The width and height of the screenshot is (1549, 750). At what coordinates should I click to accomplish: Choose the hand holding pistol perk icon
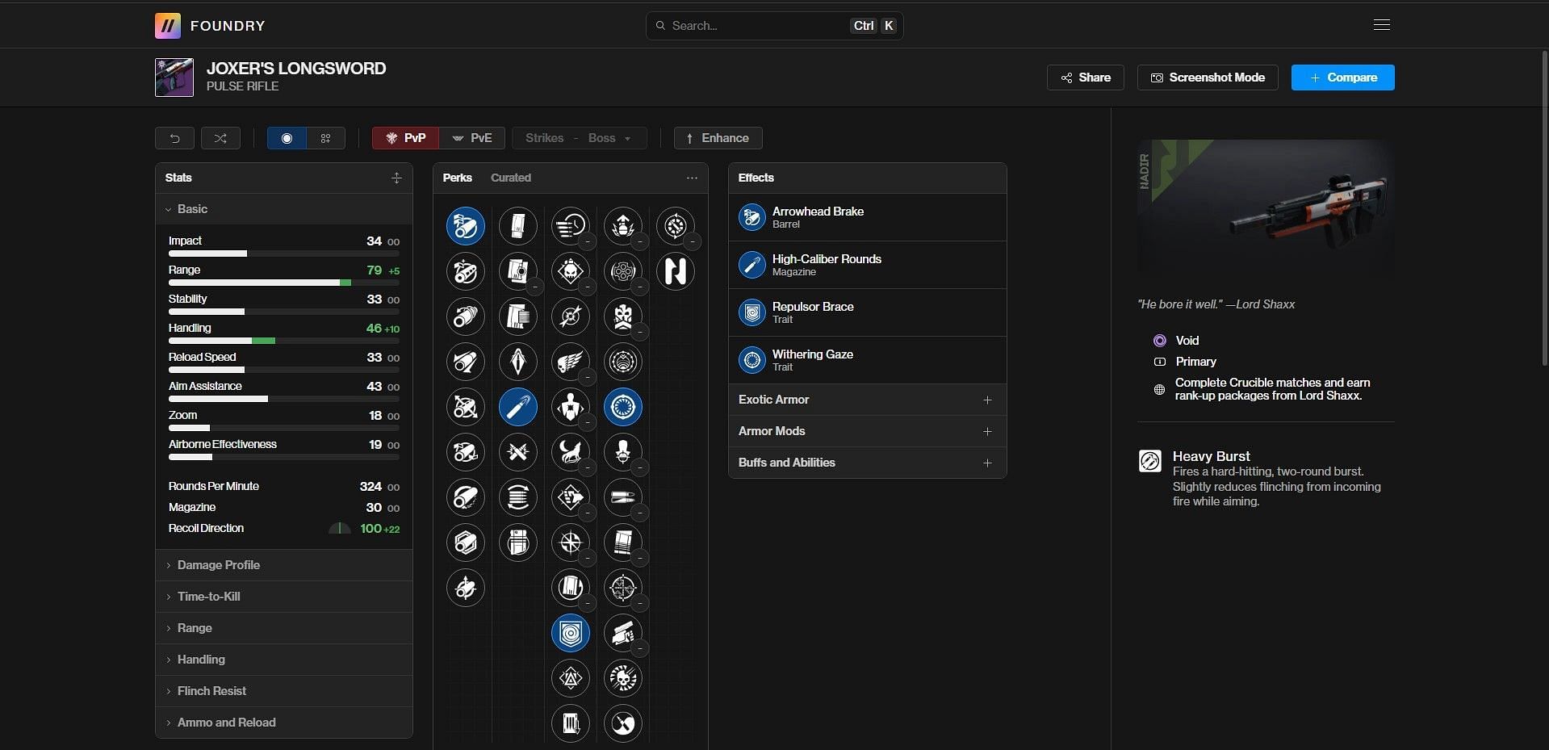click(623, 633)
